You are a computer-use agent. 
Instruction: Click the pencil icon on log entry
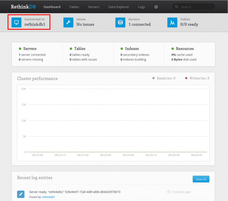click(21, 194)
